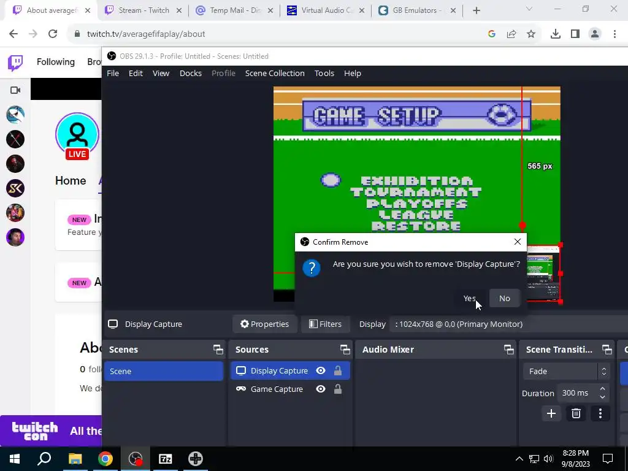Open Properties of Display Capture source

pyautogui.click(x=264, y=324)
